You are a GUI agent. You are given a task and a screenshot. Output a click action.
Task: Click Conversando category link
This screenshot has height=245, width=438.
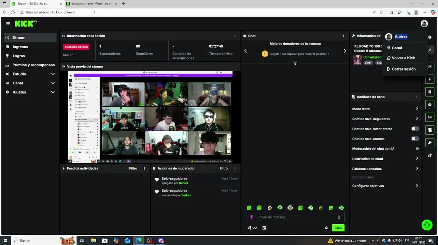(373, 57)
